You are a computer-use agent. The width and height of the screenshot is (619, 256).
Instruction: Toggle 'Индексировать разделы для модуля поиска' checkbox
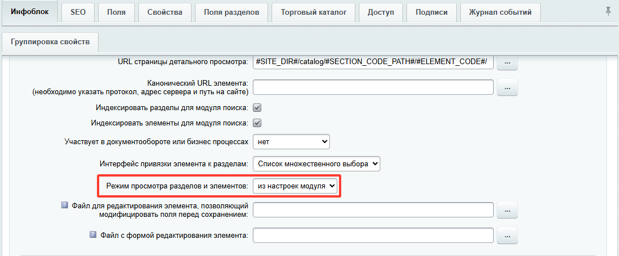point(257,107)
